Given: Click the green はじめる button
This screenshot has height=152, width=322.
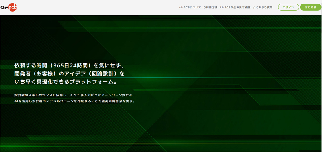Looking at the screenshot, I should pos(310,7).
